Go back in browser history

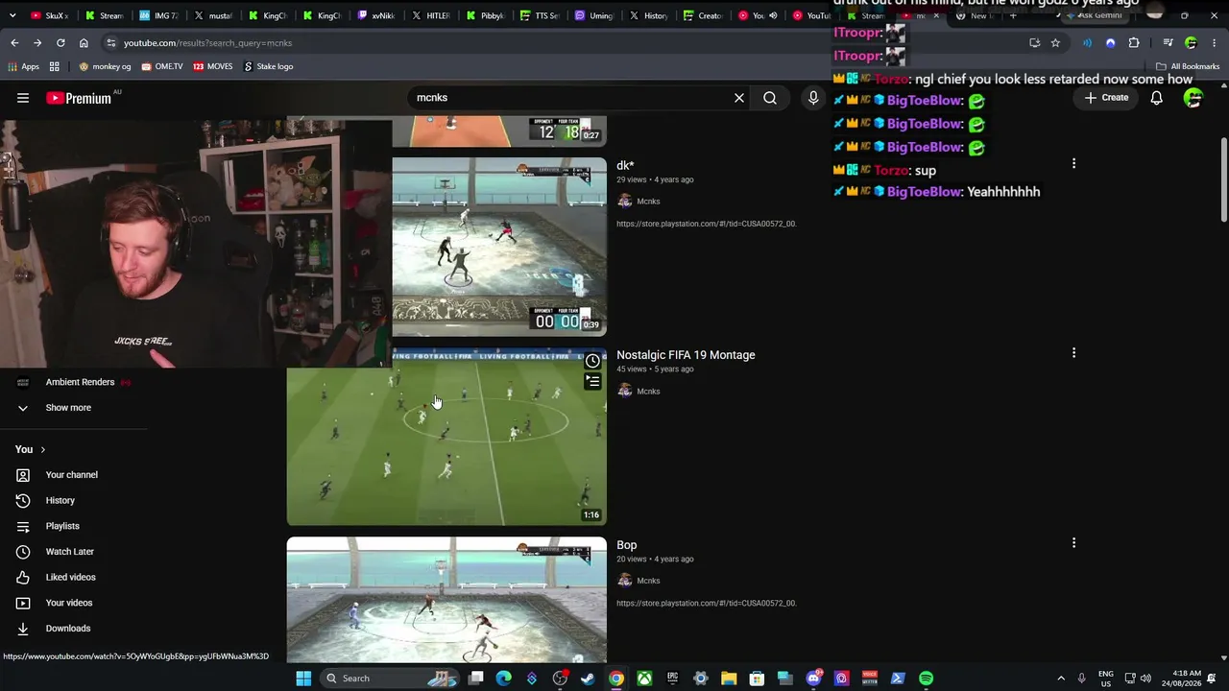pyautogui.click(x=14, y=43)
